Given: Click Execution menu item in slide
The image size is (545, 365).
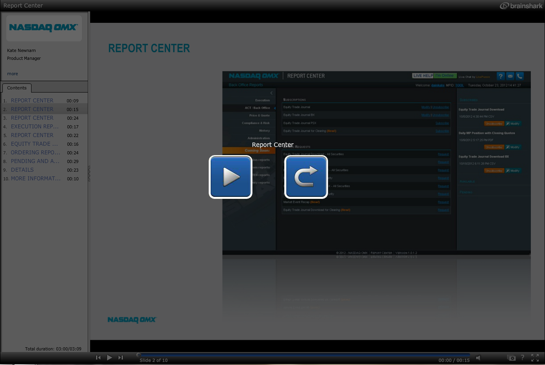Looking at the screenshot, I should [x=262, y=100].
